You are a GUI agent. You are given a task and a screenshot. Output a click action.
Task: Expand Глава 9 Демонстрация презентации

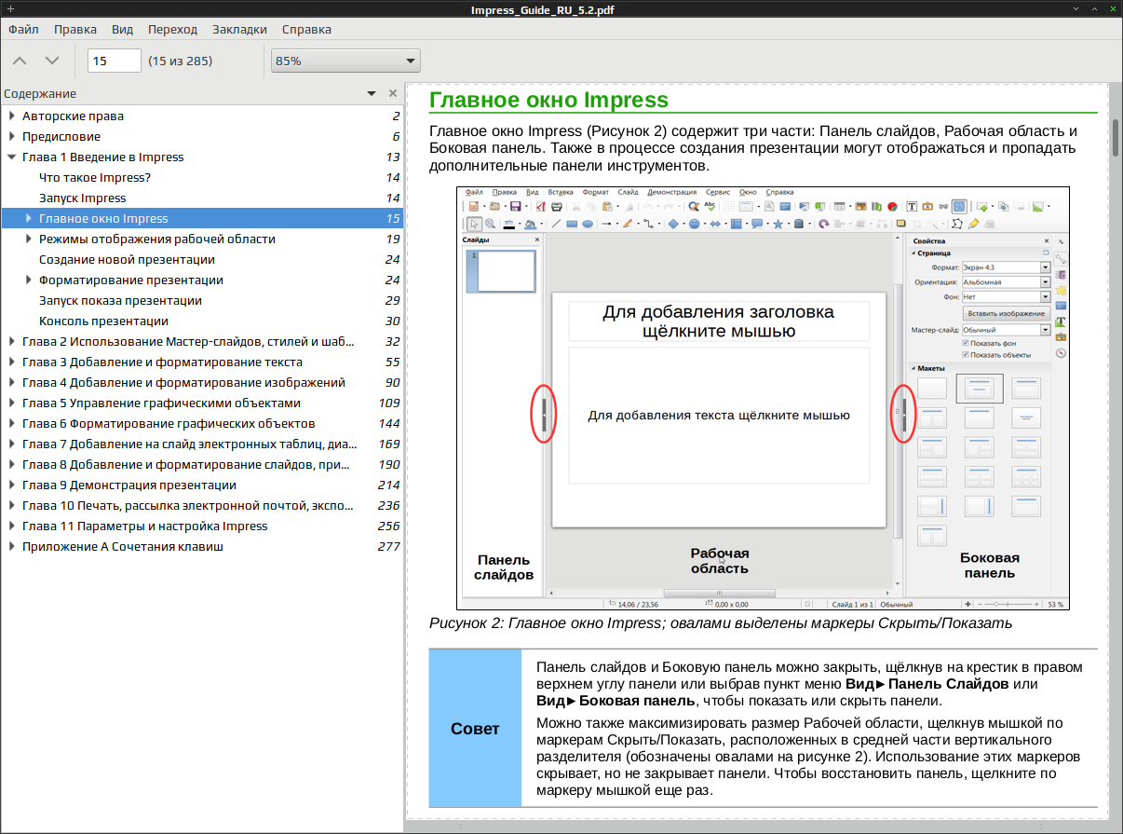[x=11, y=485]
